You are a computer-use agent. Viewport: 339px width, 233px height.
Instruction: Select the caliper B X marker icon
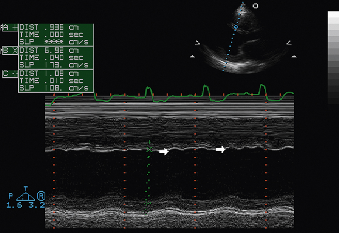click(15, 50)
